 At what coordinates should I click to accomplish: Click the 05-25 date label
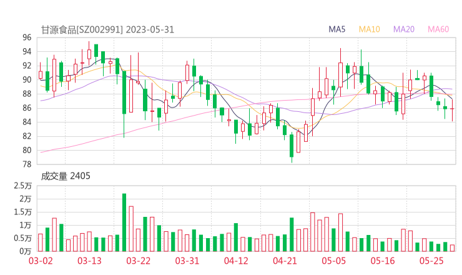[431, 261]
